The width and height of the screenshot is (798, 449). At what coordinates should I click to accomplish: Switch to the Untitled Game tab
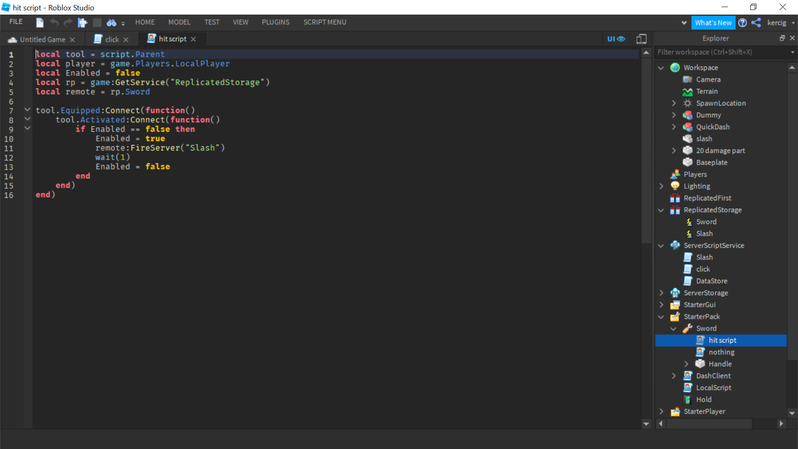coord(42,39)
